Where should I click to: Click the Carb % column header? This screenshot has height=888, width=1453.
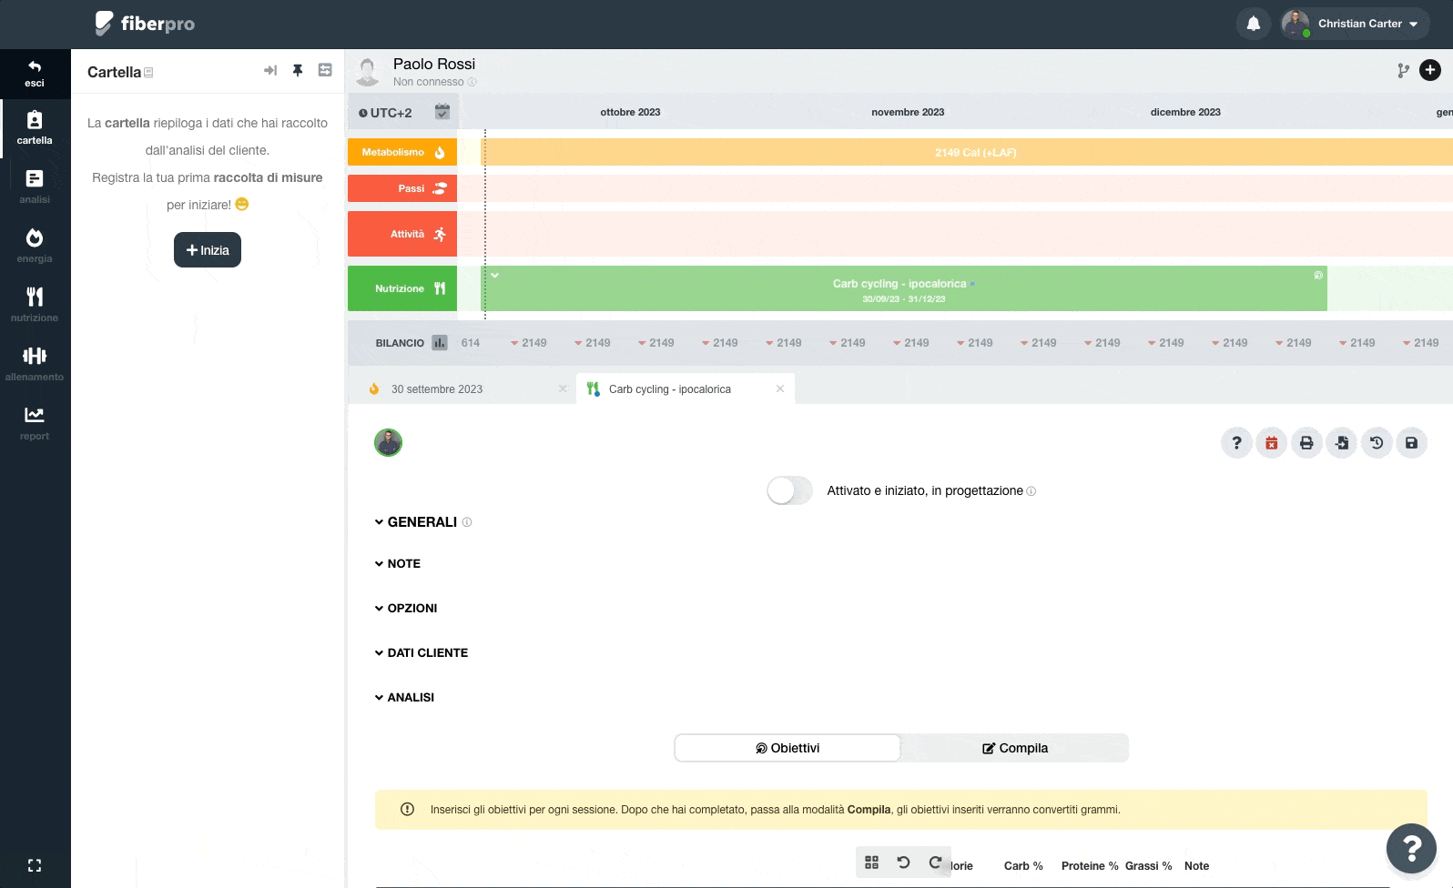(x=1023, y=866)
